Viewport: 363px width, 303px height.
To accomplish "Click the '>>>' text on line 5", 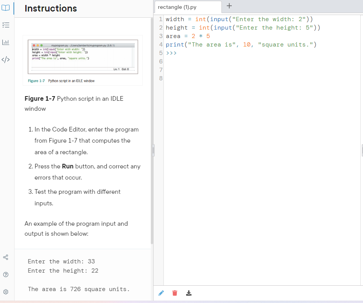I will (171, 53).
